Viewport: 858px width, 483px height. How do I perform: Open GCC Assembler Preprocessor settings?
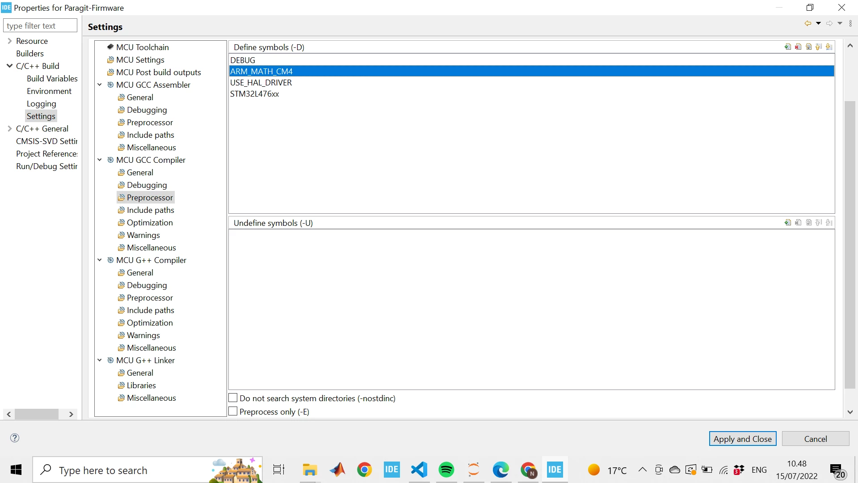point(145,122)
